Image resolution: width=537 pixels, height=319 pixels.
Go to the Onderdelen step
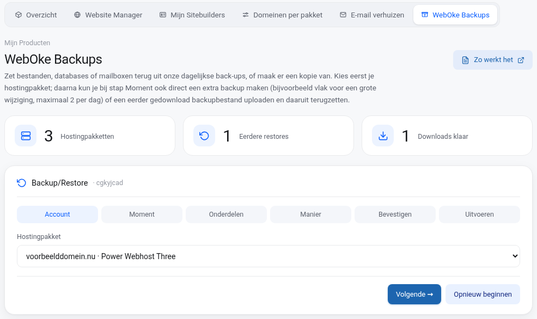point(226,214)
